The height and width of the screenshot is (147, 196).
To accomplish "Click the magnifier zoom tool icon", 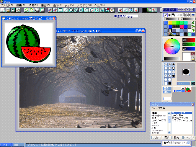I will click(131, 10).
